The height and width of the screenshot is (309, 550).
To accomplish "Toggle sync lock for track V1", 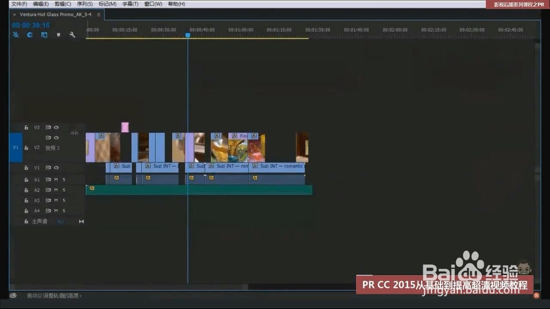I will 48,167.
